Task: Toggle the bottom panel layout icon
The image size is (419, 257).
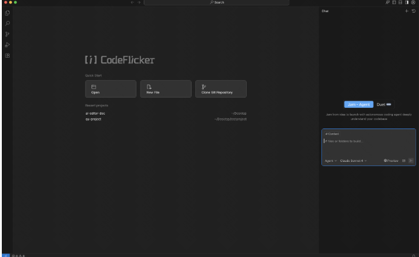Action: (400, 2)
